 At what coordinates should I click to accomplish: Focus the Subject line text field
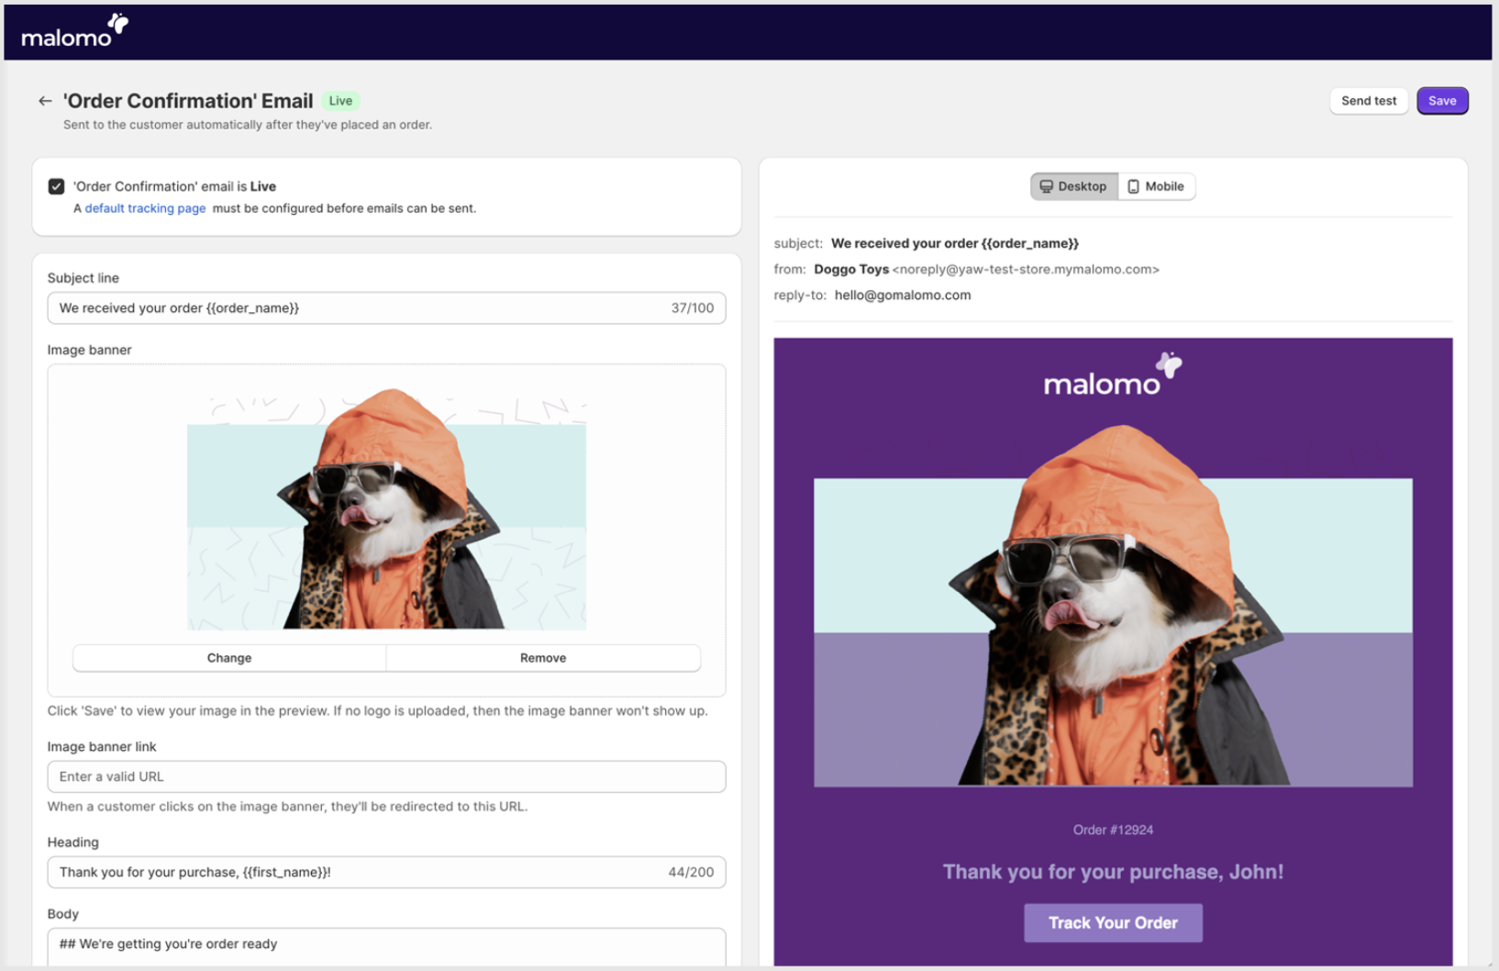click(x=358, y=308)
